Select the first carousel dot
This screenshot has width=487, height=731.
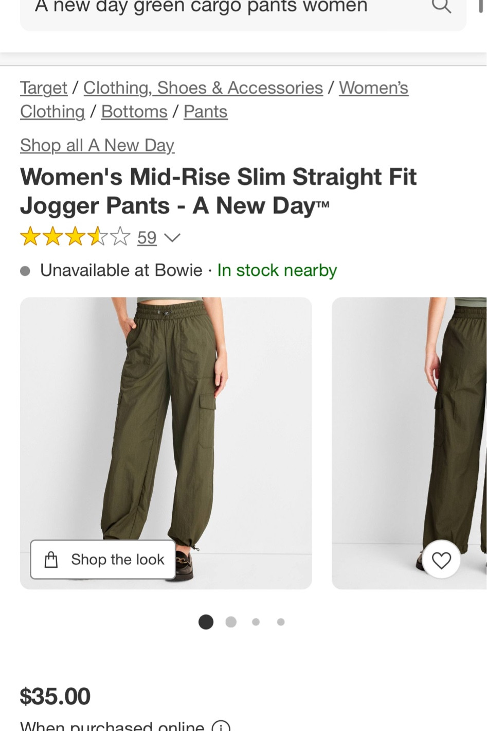[206, 622]
